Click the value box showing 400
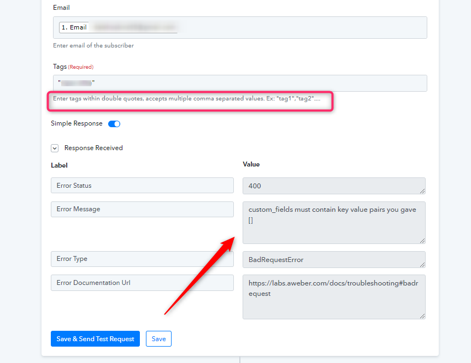The width and height of the screenshot is (471, 363). 333,186
